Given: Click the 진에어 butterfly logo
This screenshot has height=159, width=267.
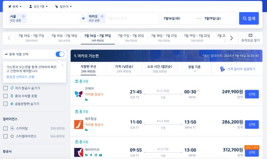Looking at the screenshot, I should point(79,94).
